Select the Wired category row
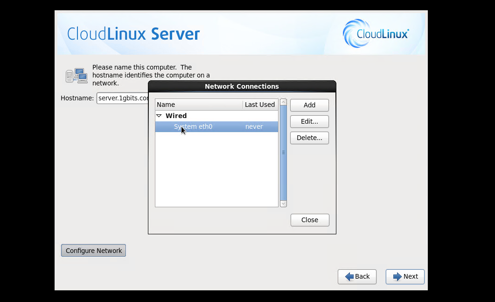Viewport: 495px width, 302px height. 176,116
